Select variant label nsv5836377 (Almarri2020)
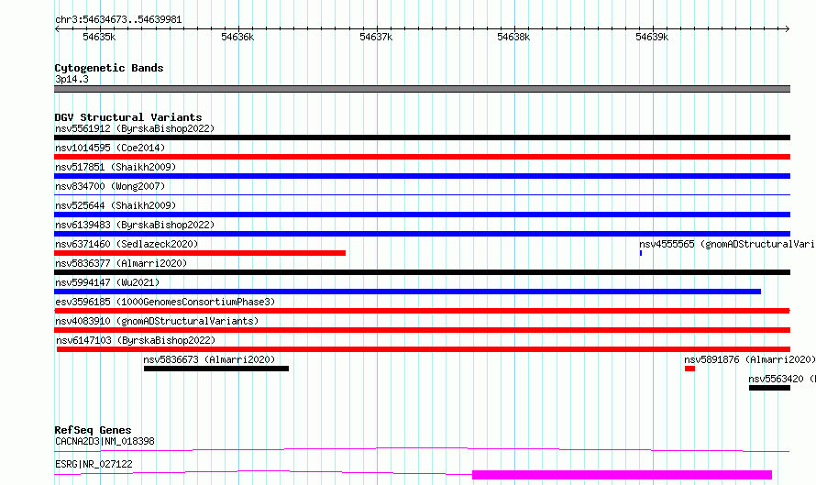This screenshot has width=816, height=485. (121, 263)
